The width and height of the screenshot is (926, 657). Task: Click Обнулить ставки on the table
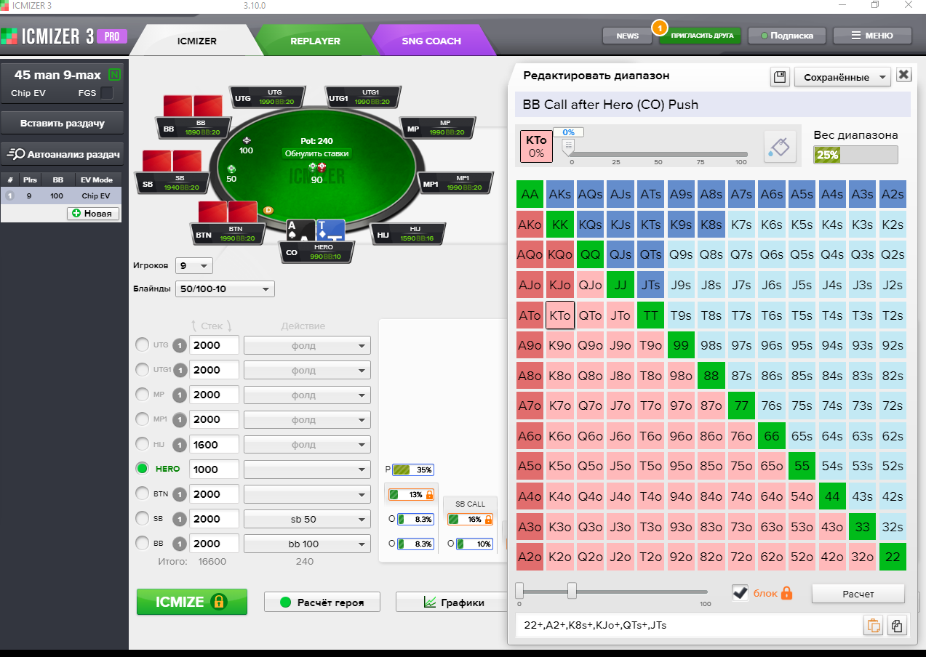click(316, 153)
